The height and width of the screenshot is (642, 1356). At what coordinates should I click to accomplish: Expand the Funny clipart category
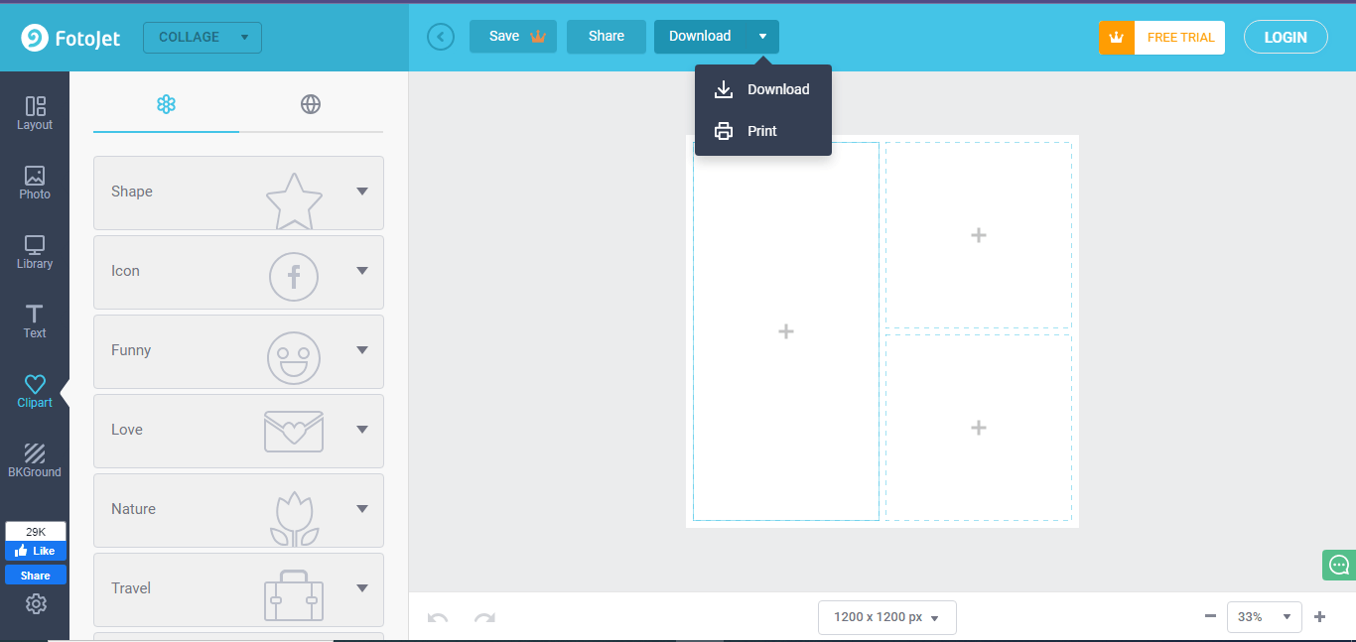click(238, 351)
